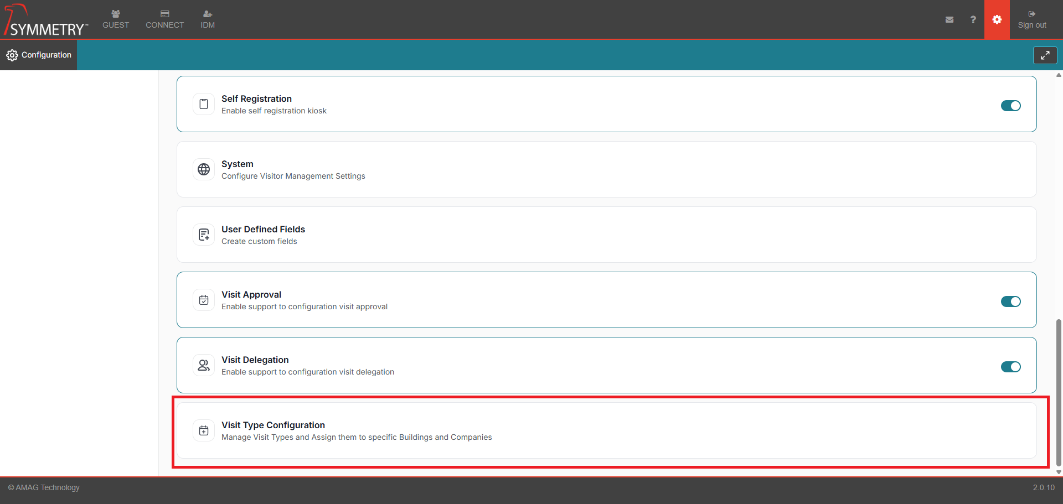Click the Self Registration clipboard icon
Viewport: 1063px width, 504px height.
click(x=204, y=104)
